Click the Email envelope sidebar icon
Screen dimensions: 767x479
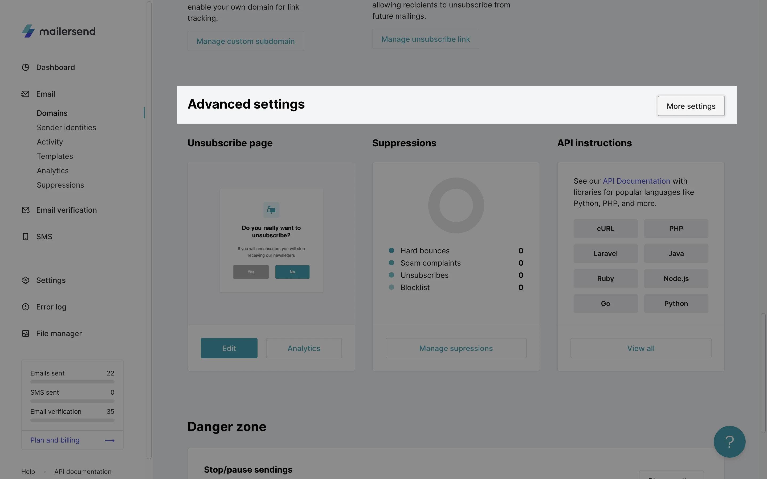[x=25, y=94]
